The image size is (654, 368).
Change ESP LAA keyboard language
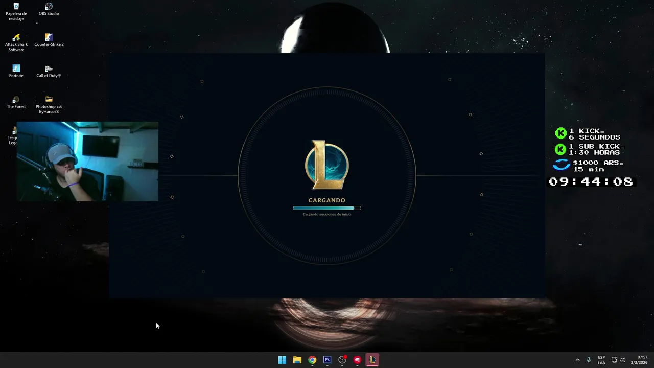pyautogui.click(x=601, y=360)
